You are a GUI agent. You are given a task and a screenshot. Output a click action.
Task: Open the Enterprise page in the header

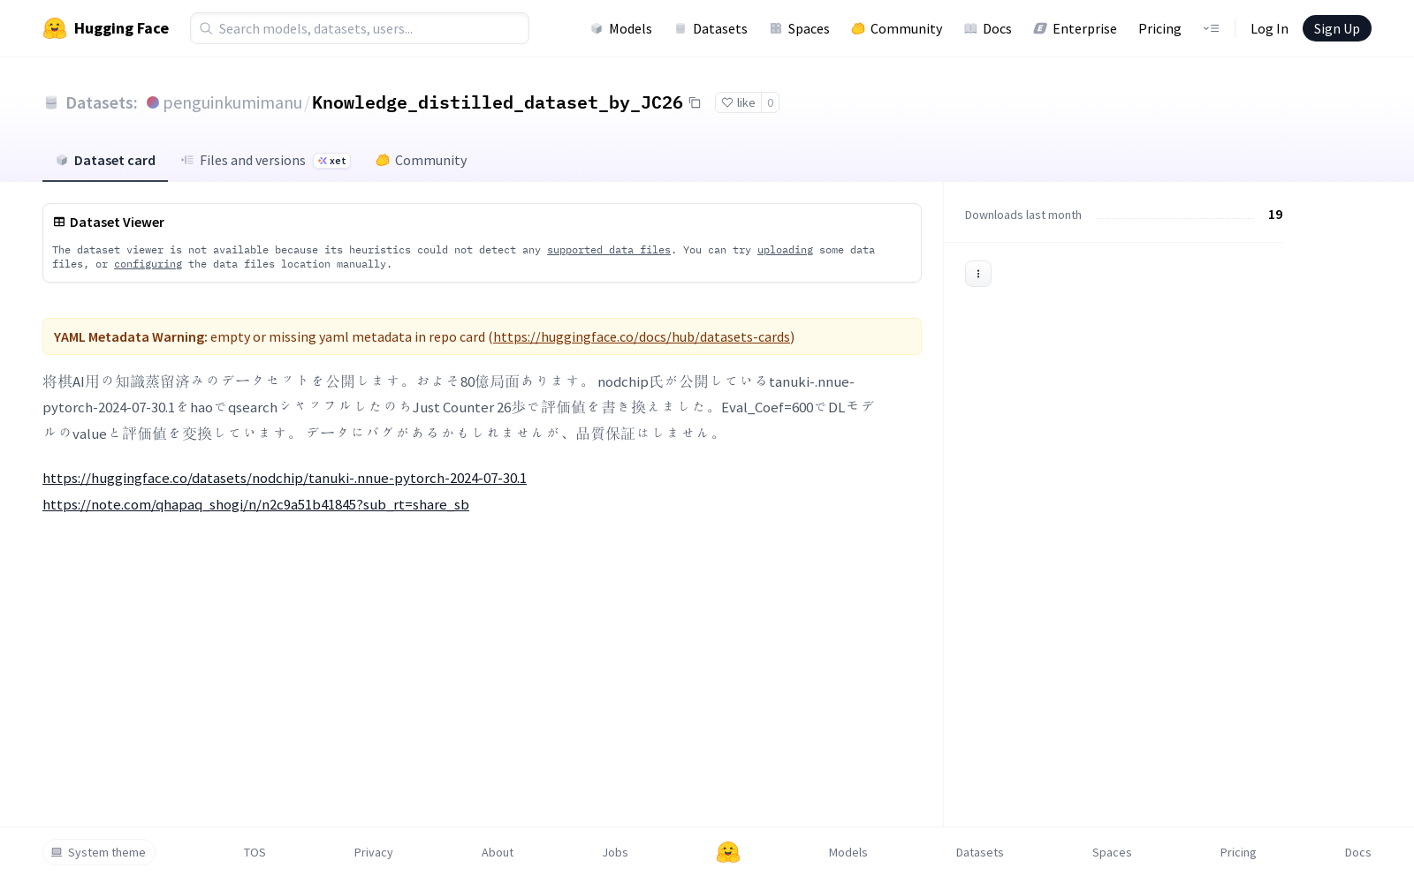tap(1075, 28)
